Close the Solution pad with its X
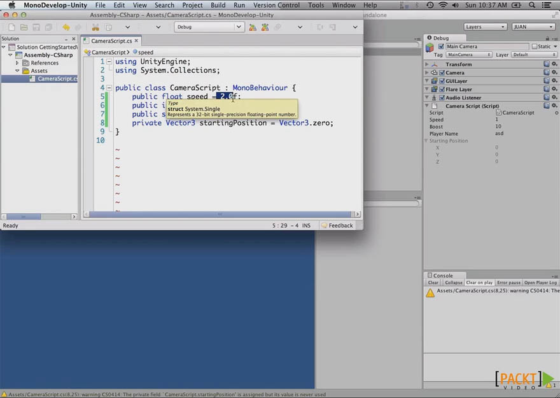The image size is (560, 398). coord(74,39)
